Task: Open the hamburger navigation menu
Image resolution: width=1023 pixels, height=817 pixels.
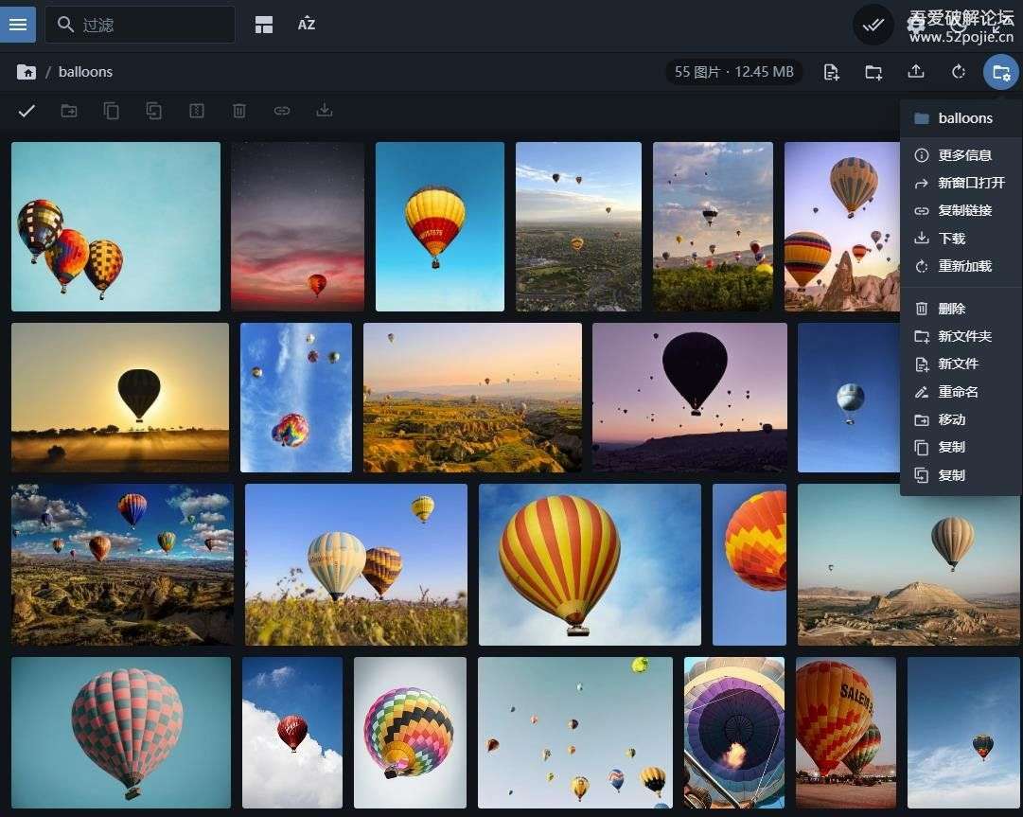Action: pyautogui.click(x=18, y=24)
